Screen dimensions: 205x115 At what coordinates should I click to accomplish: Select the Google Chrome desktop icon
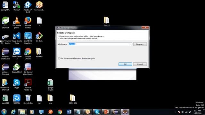pos(28,54)
